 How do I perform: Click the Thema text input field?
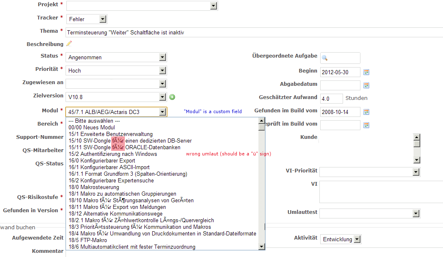click(x=249, y=32)
